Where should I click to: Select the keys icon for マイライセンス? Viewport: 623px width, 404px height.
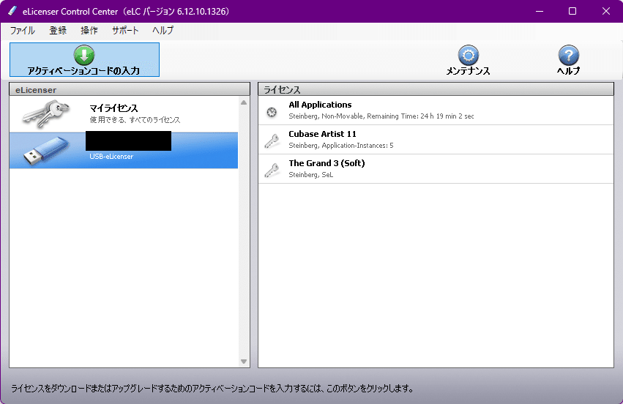pos(46,113)
